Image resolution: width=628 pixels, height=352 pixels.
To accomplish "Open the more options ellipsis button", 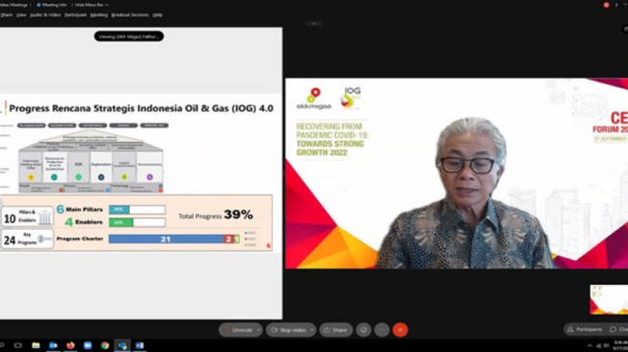I will (382, 330).
